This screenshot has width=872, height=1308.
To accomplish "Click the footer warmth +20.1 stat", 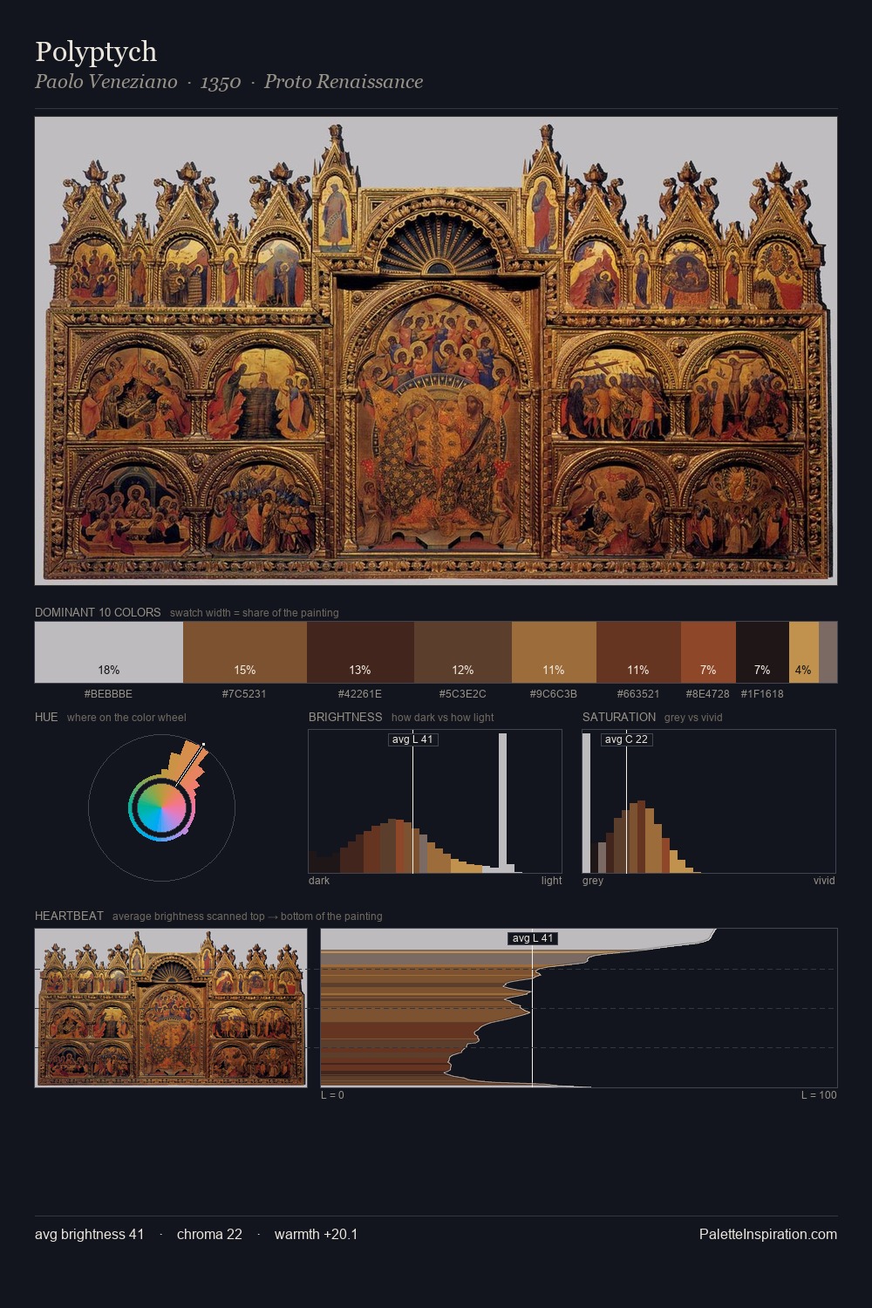I will click(x=316, y=1234).
